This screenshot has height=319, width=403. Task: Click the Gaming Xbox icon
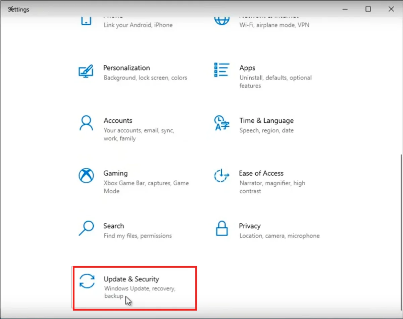tap(86, 175)
